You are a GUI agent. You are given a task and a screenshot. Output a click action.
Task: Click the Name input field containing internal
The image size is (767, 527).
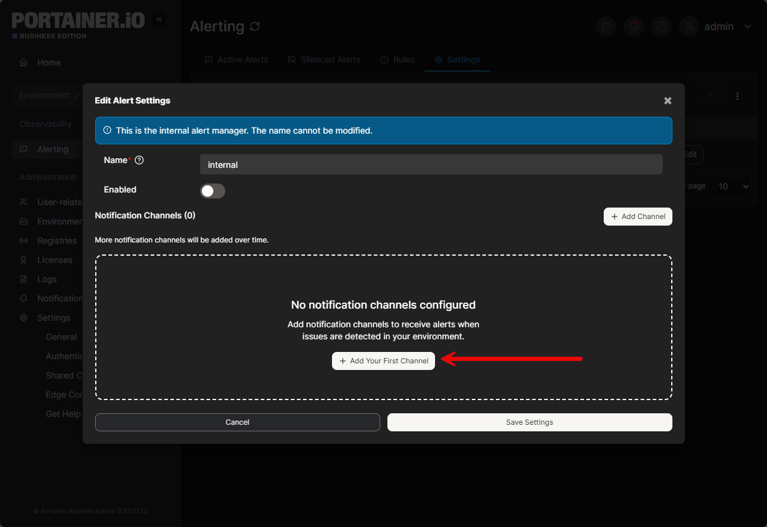tap(431, 164)
